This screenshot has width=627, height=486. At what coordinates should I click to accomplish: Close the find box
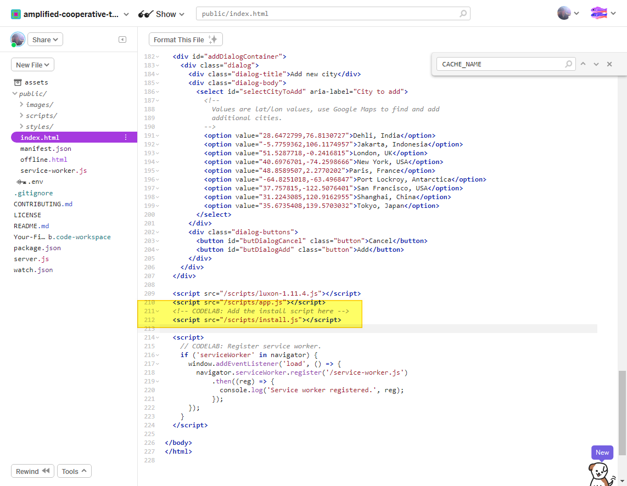pyautogui.click(x=609, y=64)
